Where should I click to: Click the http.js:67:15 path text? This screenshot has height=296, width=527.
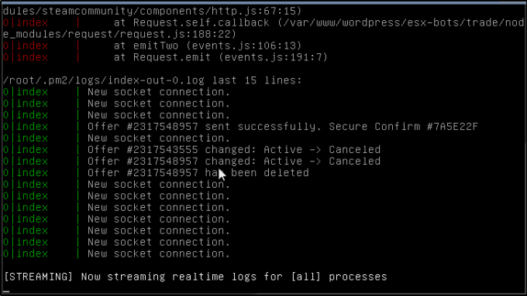click(256, 11)
